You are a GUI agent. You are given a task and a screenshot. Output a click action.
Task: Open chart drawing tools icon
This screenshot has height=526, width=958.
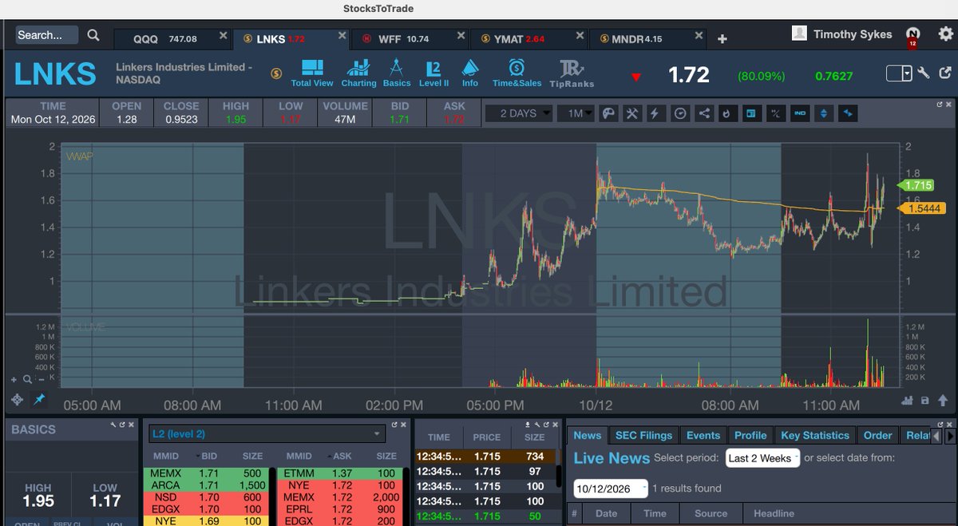(631, 113)
